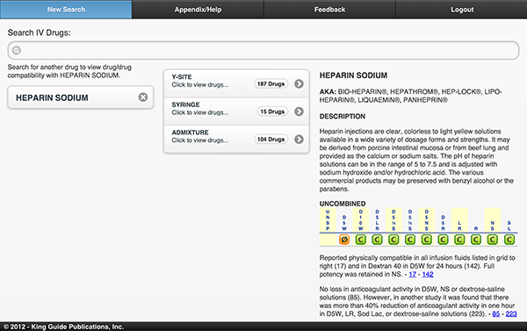Expand the Y-SITE compatibility row
This screenshot has height=331, width=527.
[236, 83]
